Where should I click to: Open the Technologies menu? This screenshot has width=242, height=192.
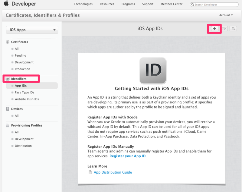click(x=83, y=4)
